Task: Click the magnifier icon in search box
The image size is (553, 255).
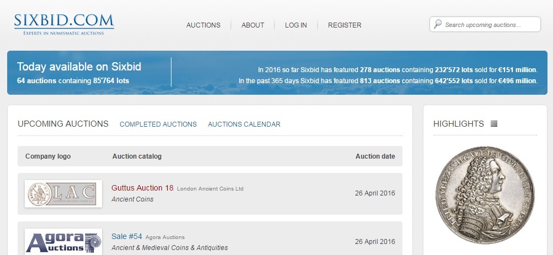Action: point(438,24)
